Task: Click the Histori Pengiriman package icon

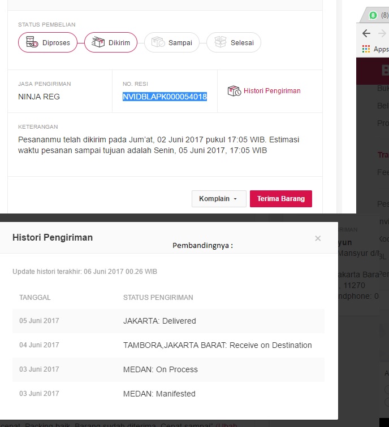Action: click(x=234, y=91)
